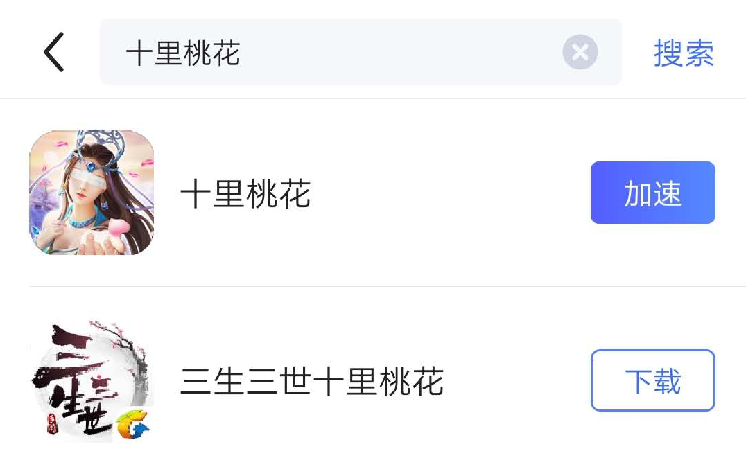The image size is (746, 467).
Task: Select the 三生三世十里桃花 title text
Action: tap(312, 381)
